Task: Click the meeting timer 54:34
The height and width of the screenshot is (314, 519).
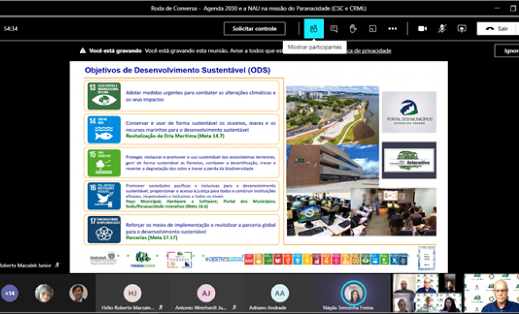Action: 11,29
